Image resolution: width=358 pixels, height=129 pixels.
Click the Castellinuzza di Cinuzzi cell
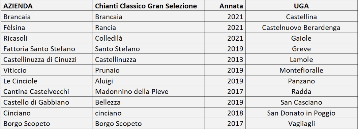click(x=47, y=59)
